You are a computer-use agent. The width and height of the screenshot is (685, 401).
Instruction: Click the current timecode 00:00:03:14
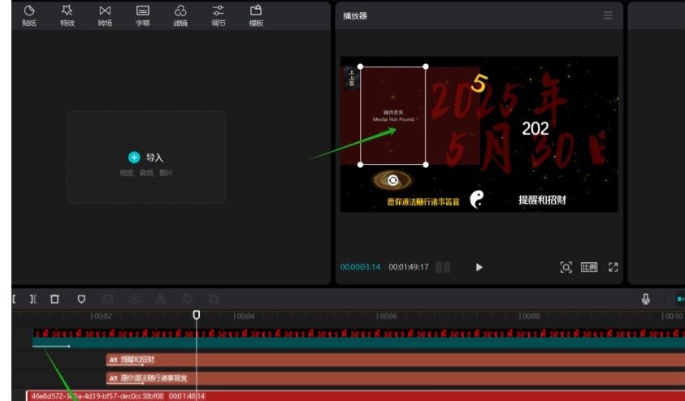coord(360,267)
